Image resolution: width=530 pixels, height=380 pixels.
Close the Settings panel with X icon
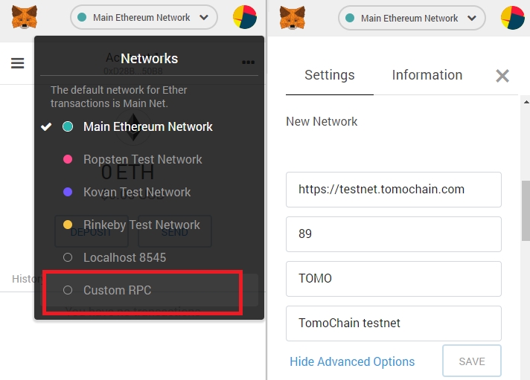pyautogui.click(x=502, y=76)
